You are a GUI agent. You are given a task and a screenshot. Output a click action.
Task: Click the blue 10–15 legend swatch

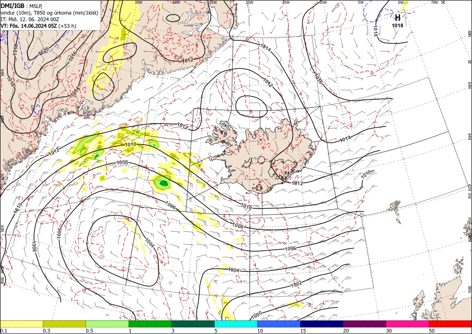point(279,324)
